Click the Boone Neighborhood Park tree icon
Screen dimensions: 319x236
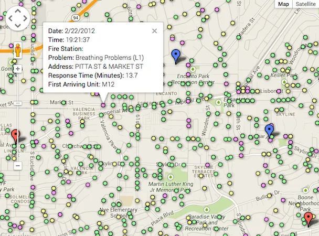(305, 190)
